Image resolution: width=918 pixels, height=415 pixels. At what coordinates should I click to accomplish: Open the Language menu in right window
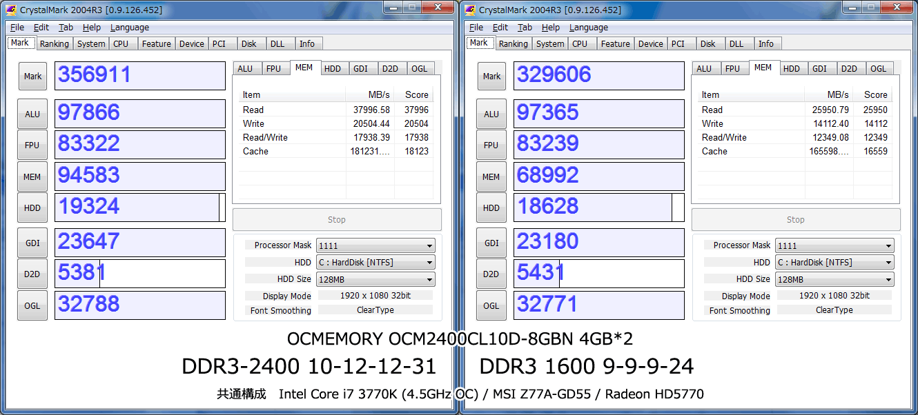(x=589, y=28)
